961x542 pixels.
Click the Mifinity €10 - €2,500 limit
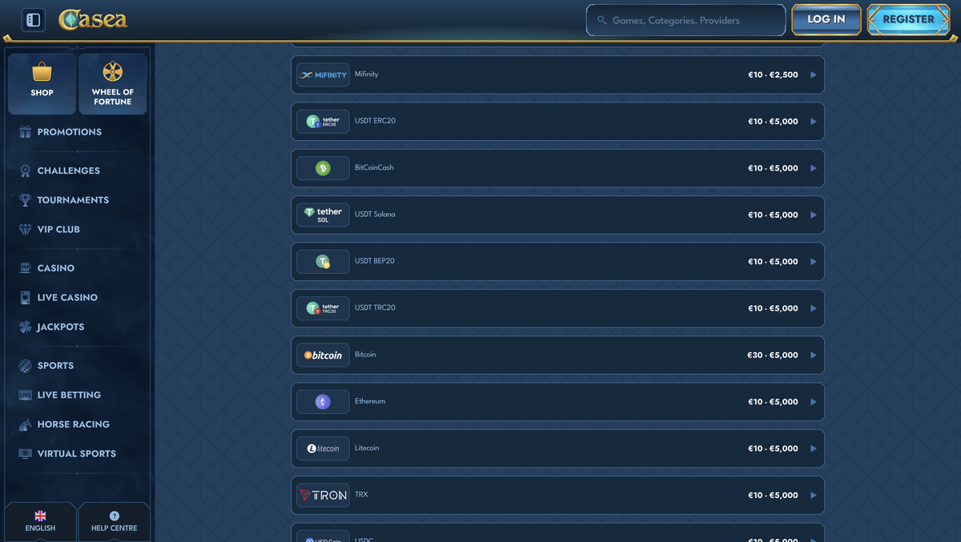pyautogui.click(x=773, y=75)
